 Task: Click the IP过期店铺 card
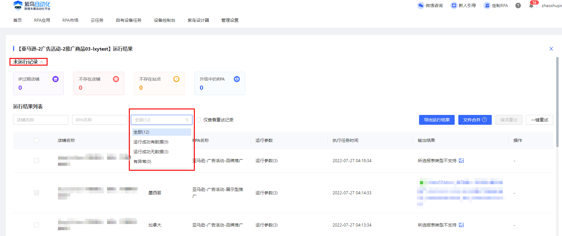pyautogui.click(x=38, y=83)
